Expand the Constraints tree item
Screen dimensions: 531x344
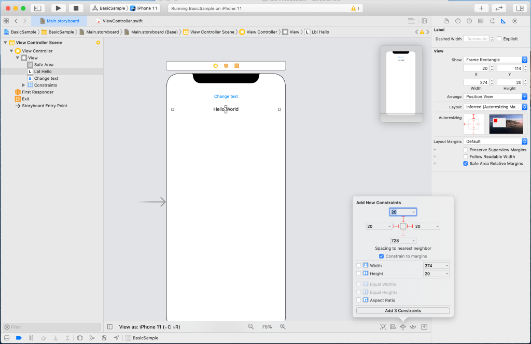point(23,85)
